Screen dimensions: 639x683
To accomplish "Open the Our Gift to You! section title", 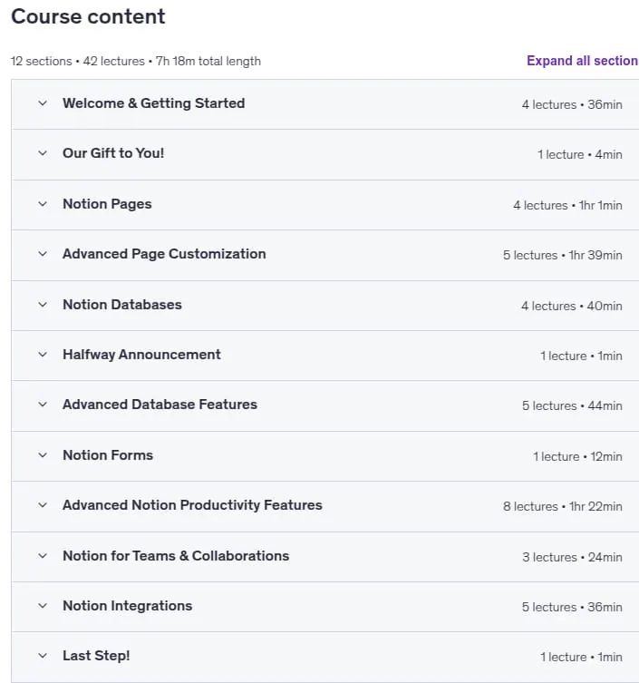I will pos(113,153).
